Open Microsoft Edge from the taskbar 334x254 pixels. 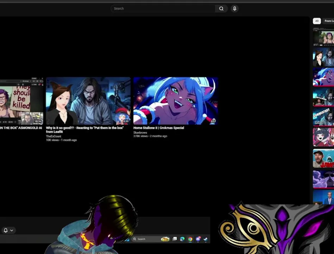coord(183,239)
